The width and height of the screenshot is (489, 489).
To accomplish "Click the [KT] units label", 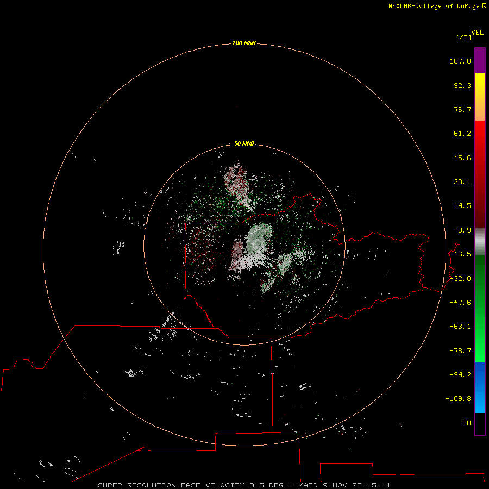I will [x=463, y=37].
